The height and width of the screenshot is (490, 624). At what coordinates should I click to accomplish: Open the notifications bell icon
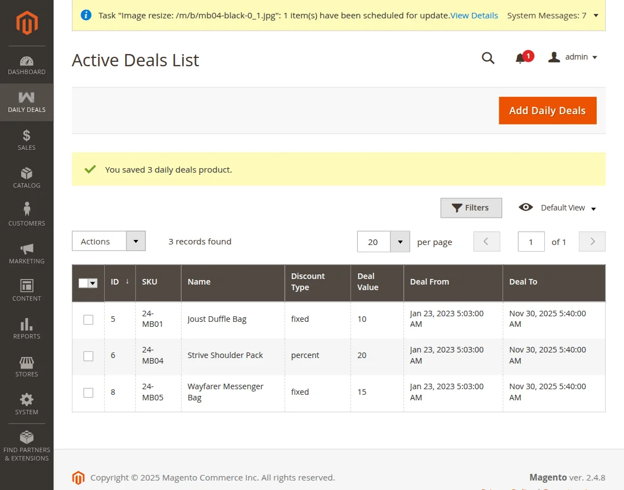(x=520, y=58)
